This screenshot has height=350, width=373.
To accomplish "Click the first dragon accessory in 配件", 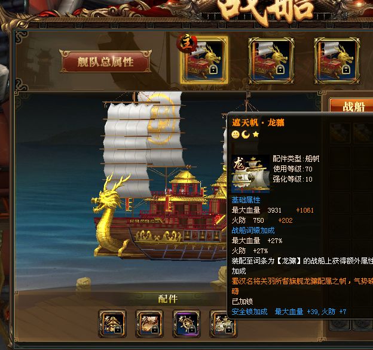I will coord(112,324).
